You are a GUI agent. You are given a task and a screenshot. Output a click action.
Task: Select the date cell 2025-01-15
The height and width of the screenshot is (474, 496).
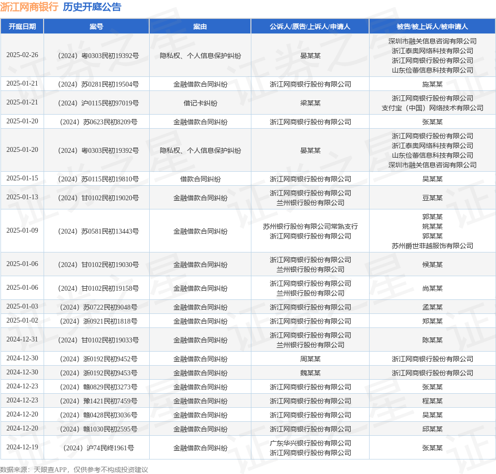click(x=22, y=178)
